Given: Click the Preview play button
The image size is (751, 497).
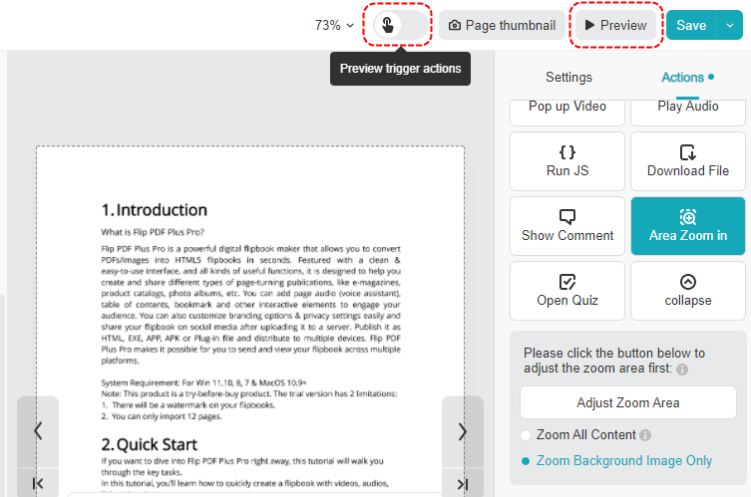Looking at the screenshot, I should pyautogui.click(x=616, y=25).
